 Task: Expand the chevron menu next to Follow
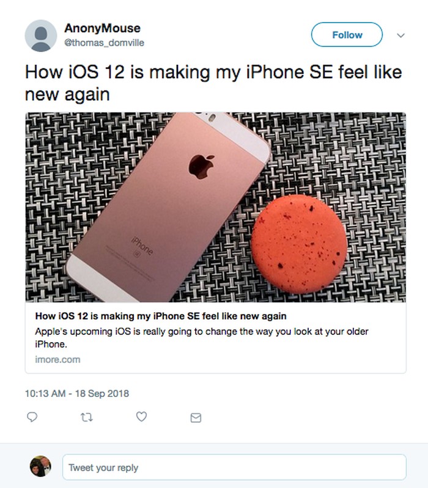(401, 35)
